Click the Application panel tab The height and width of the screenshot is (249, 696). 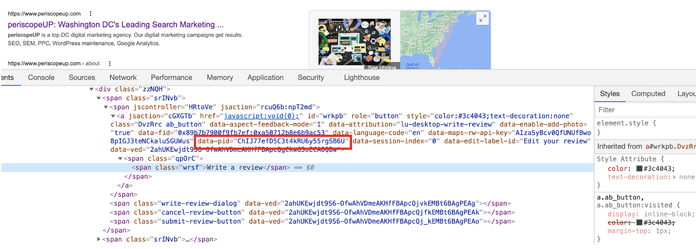265,78
